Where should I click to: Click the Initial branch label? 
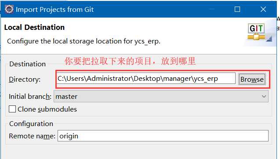click(30, 97)
